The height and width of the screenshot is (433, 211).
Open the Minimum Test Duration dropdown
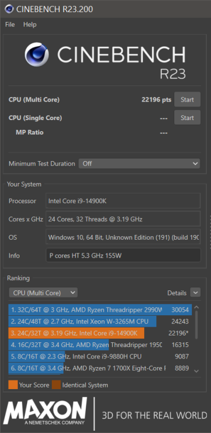140,163
